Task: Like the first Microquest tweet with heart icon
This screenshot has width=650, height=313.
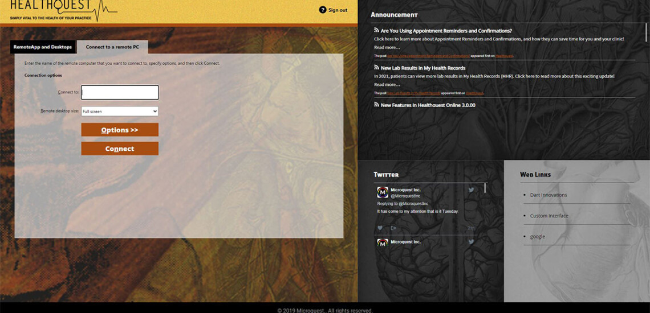Action: click(x=380, y=228)
